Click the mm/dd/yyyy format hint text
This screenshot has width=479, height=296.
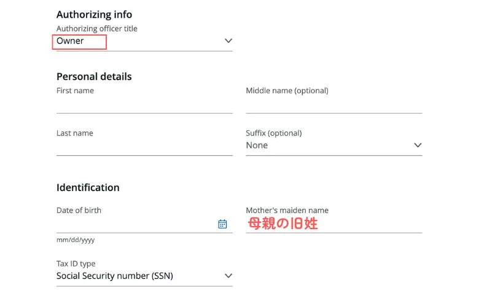tap(76, 240)
